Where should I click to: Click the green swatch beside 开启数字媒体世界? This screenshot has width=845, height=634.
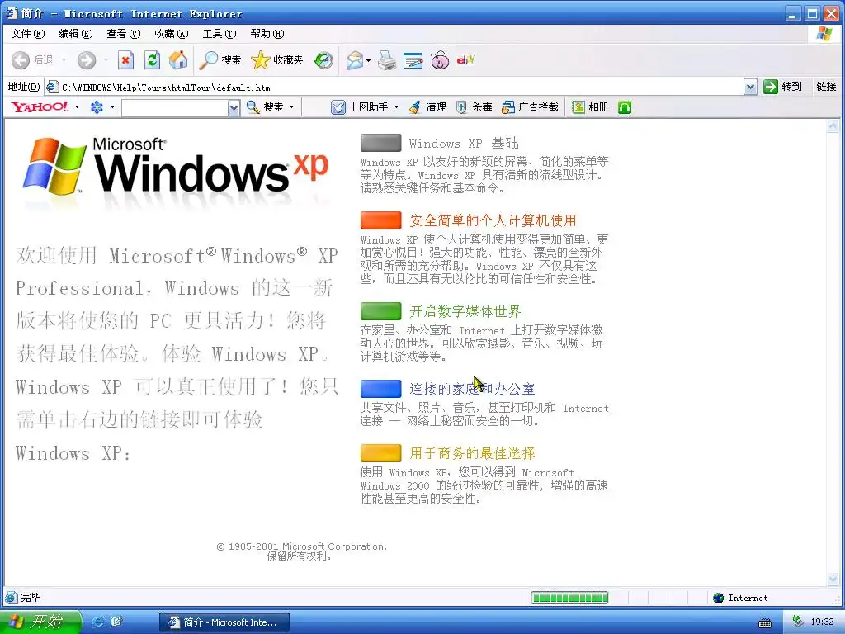pyautogui.click(x=381, y=311)
